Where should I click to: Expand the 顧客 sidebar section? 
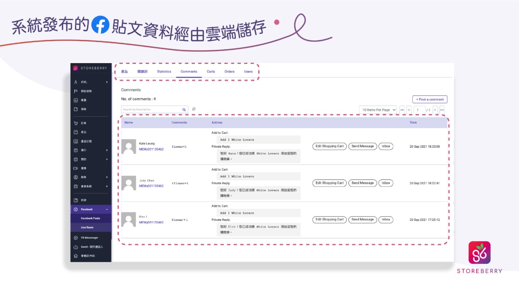tap(107, 177)
